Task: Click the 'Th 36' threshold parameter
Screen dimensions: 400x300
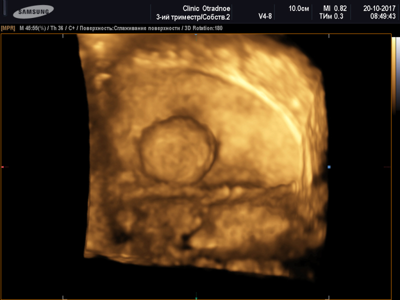Action: tap(56, 28)
